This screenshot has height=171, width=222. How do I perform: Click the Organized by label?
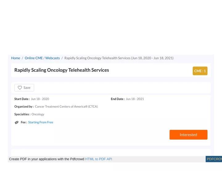point(24,107)
